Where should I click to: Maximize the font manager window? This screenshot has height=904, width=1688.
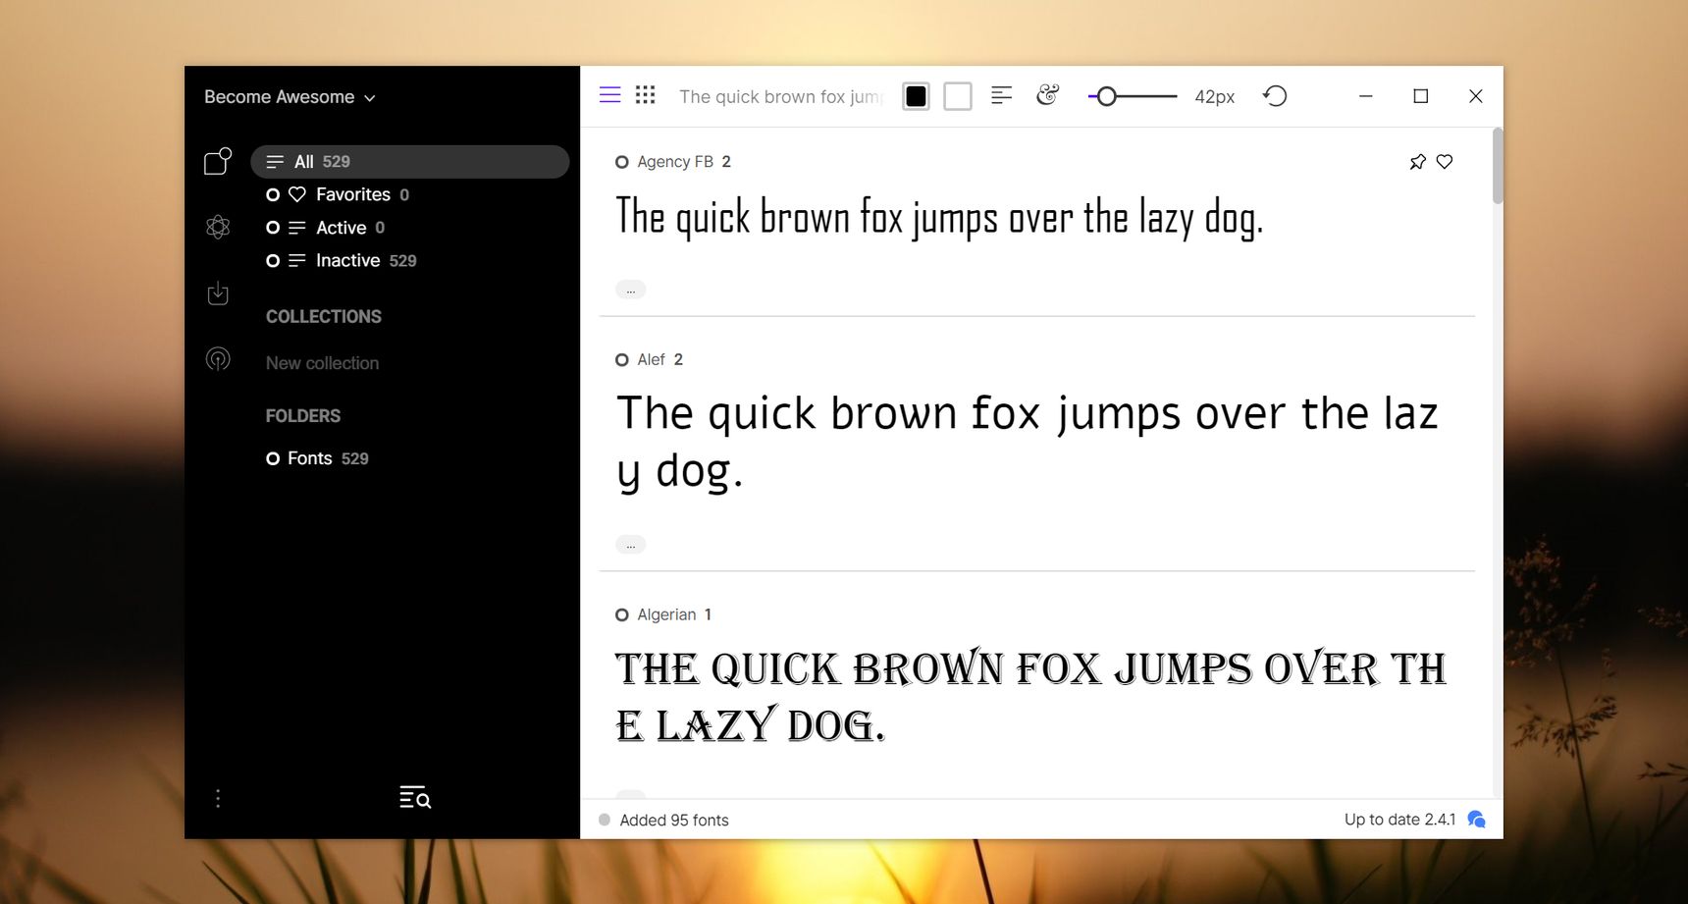tap(1420, 96)
